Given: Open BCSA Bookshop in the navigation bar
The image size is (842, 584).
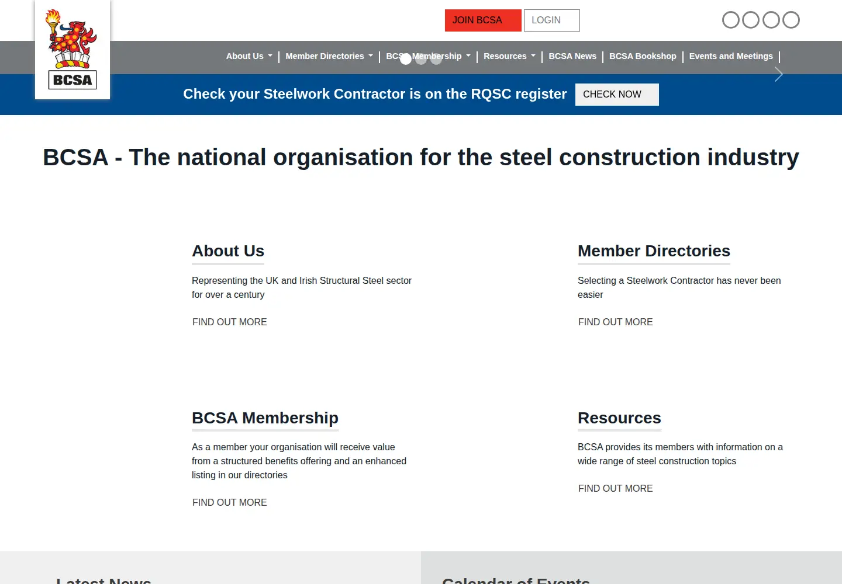Looking at the screenshot, I should click(x=643, y=56).
